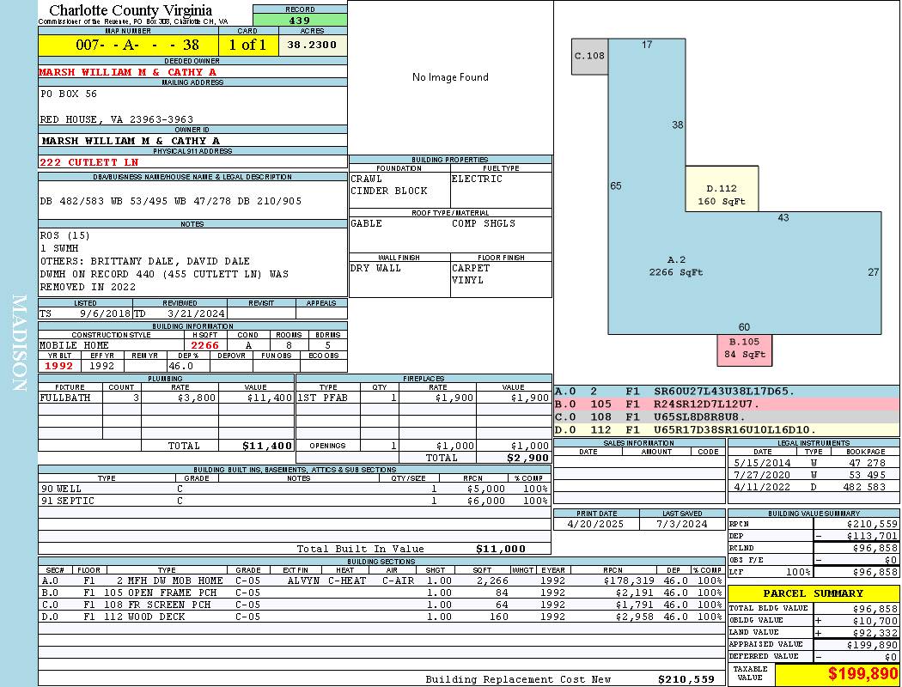The width and height of the screenshot is (902, 687).
Task: Select the 91 SEPTIC built-in row
Action: pyautogui.click(x=292, y=501)
